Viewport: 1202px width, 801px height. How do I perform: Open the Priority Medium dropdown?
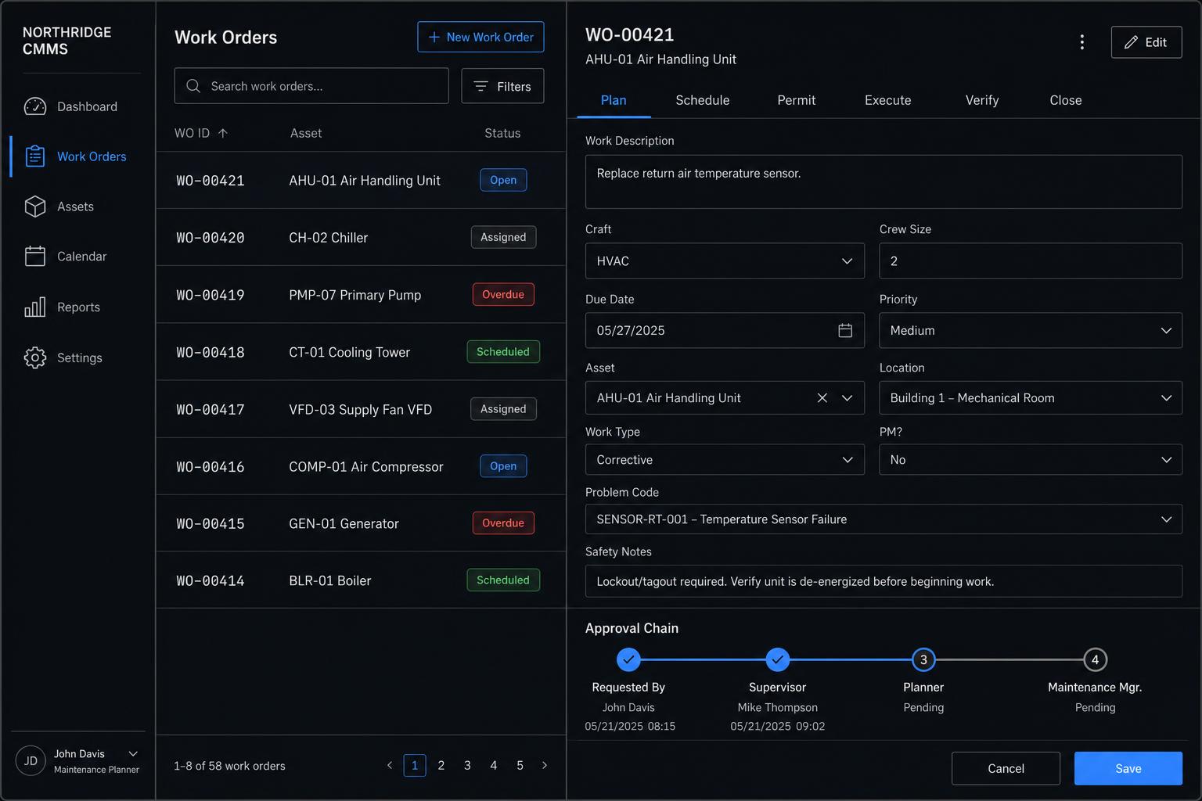(1031, 331)
